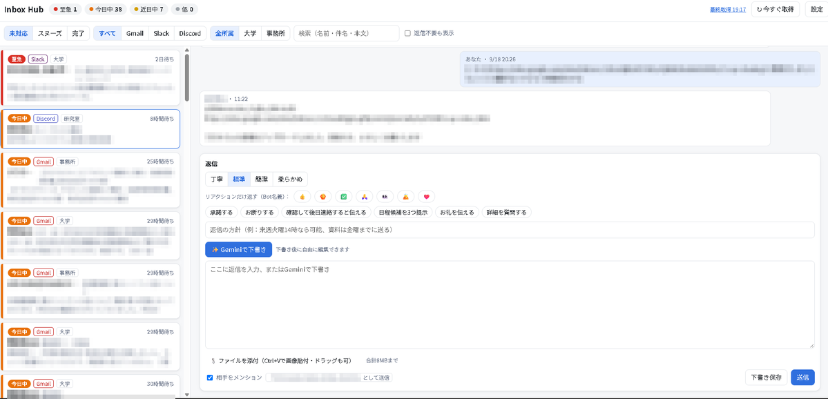This screenshot has width=828, height=399.
Task: Generate a draft with Geminiで下書き
Action: tap(239, 249)
